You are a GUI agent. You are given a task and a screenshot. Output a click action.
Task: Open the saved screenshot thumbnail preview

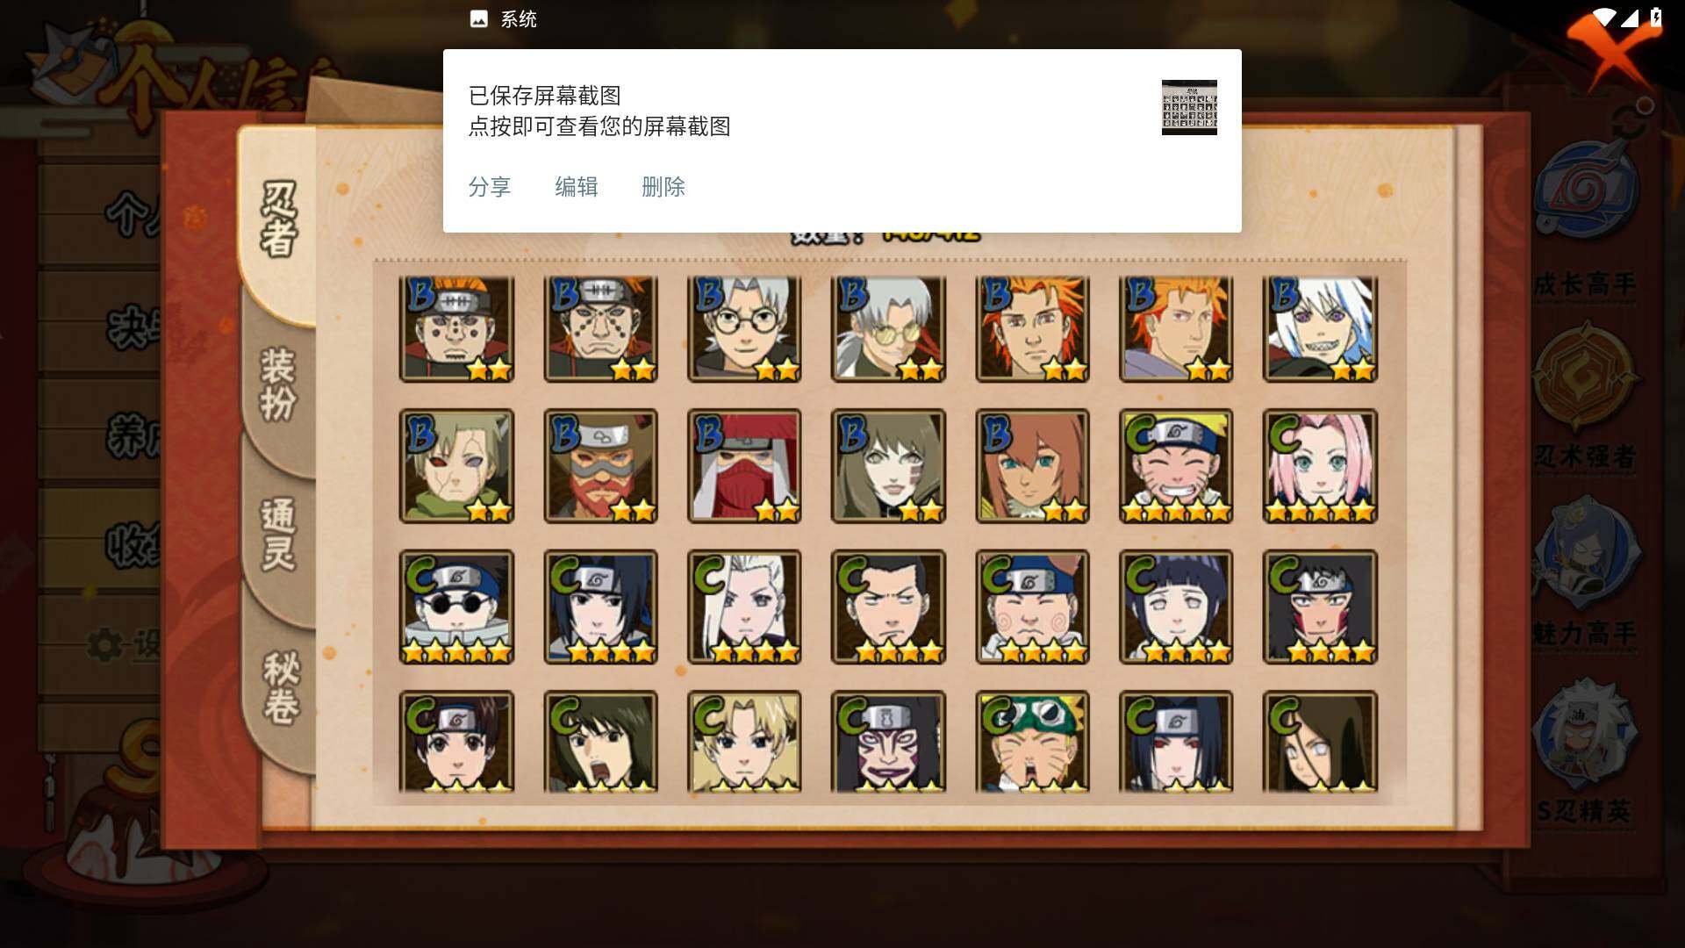click(x=1189, y=107)
